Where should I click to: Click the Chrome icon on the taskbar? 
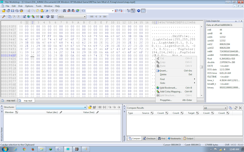coord(24,149)
